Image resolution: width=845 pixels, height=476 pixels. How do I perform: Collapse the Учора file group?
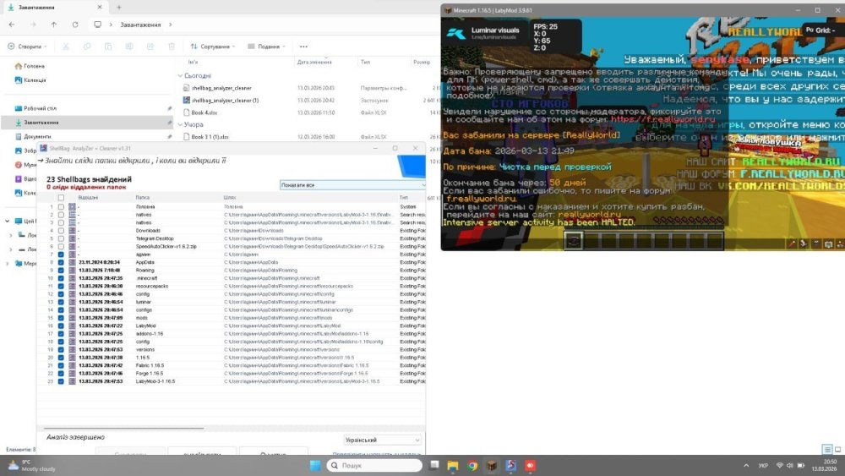point(181,124)
